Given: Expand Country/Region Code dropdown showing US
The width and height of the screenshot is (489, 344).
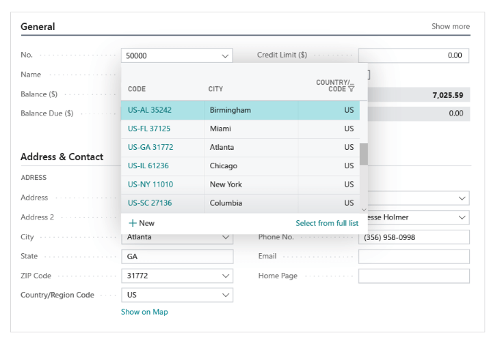Looking at the screenshot, I should click(226, 295).
